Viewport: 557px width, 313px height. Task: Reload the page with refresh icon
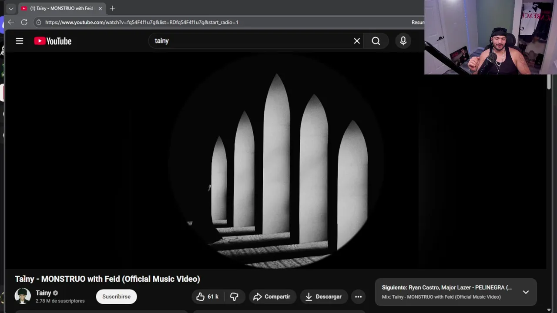click(24, 22)
